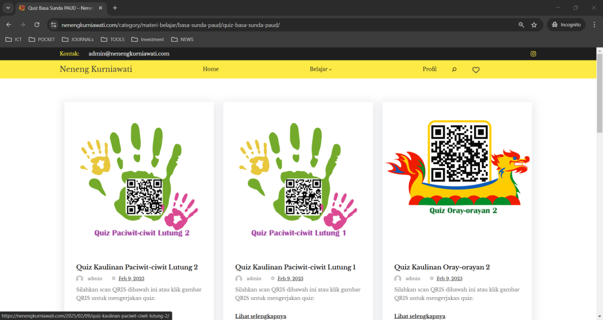Open the zoom magnifier in address bar

521,25
